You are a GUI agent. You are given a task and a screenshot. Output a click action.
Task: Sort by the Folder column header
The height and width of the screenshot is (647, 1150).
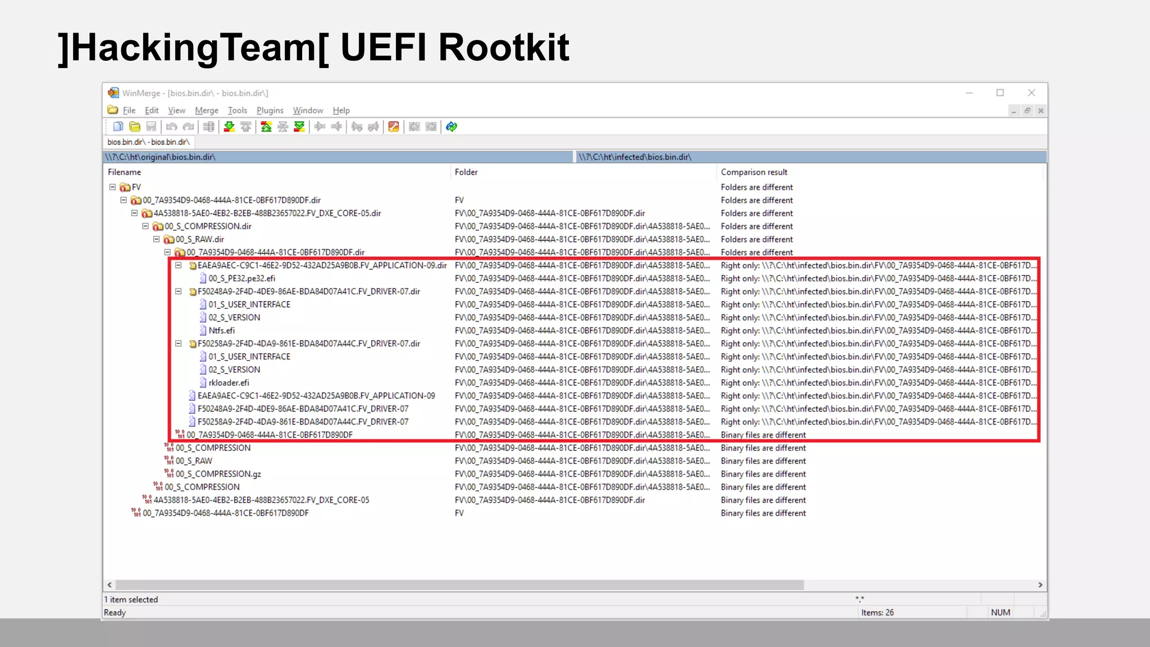tap(584, 172)
